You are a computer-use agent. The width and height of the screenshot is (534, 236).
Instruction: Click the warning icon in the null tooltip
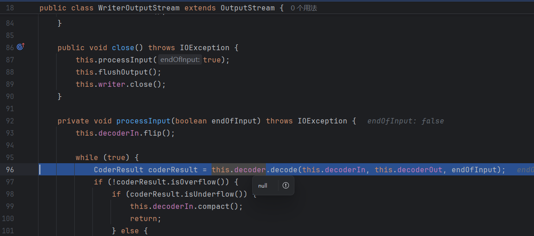coord(285,185)
